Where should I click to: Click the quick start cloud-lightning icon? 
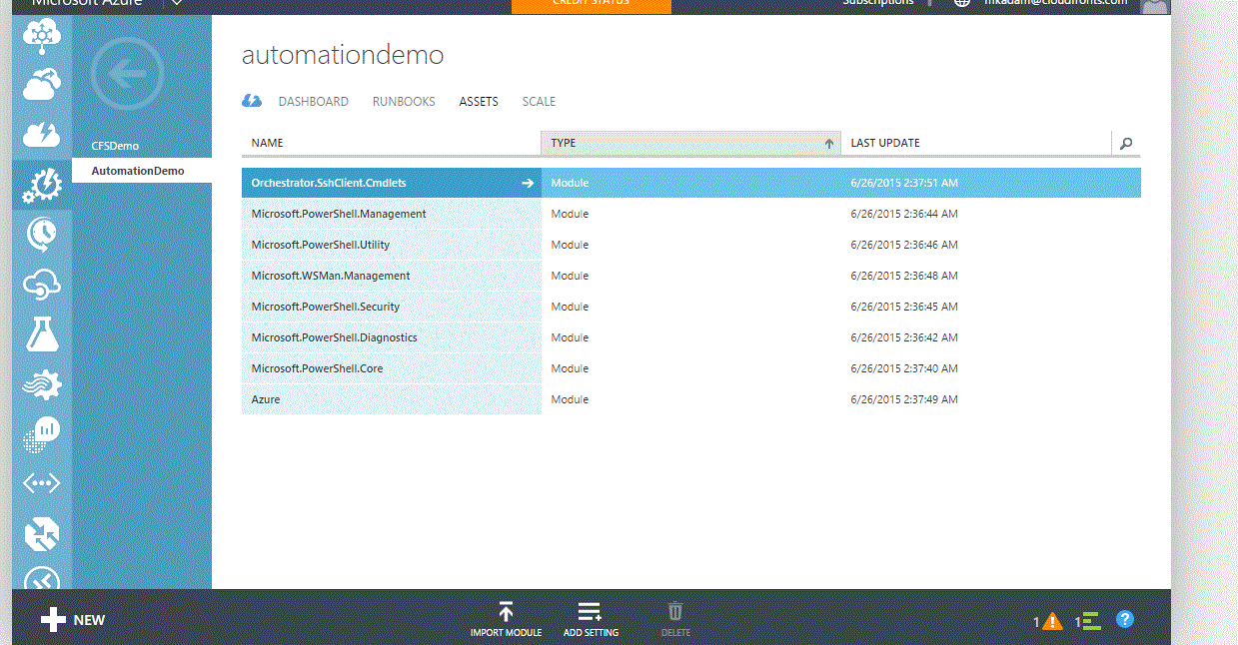pyautogui.click(x=253, y=101)
